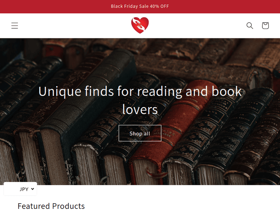This screenshot has width=280, height=210.
Task: Click the top flap of the cart bag icon
Action: pyautogui.click(x=265, y=23)
